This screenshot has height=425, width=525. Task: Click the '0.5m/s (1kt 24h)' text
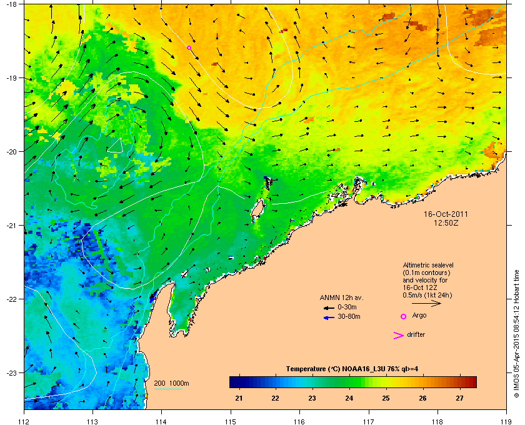pos(427,296)
